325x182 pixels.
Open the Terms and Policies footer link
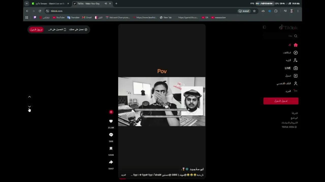click(289, 123)
